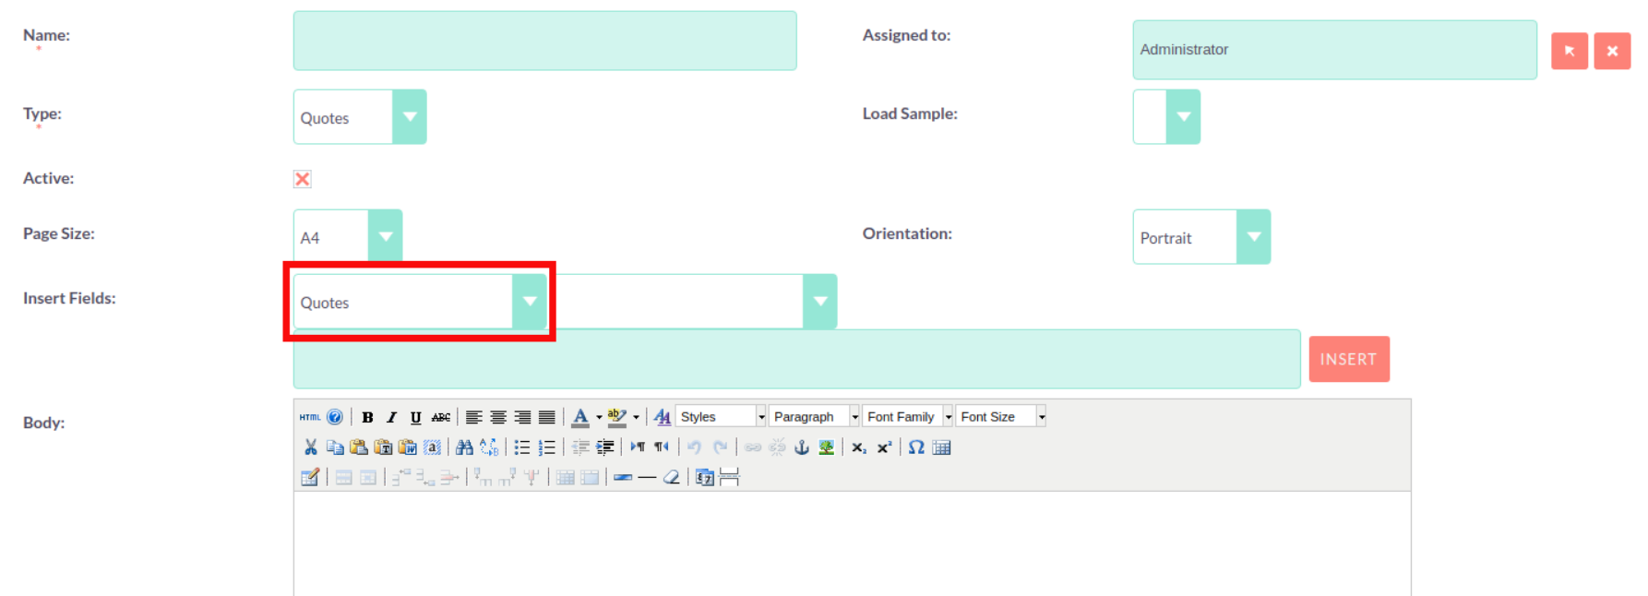This screenshot has width=1648, height=596.
Task: Open the Type dropdown showing Quotes
Action: pyautogui.click(x=360, y=117)
